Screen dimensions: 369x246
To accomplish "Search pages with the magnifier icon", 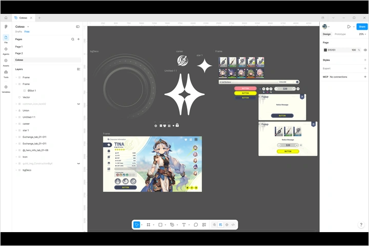I will pos(73,39).
